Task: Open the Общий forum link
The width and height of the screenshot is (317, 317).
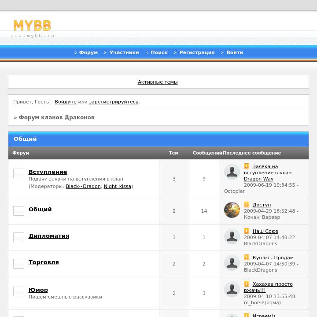Action: click(40, 209)
